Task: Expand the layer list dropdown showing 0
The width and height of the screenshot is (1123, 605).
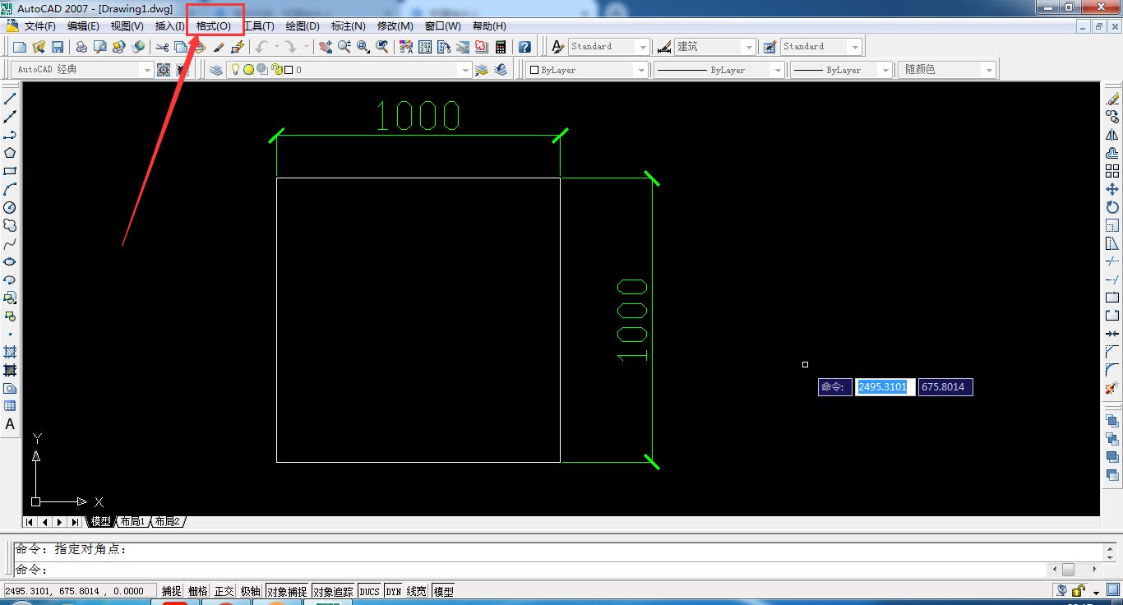Action: click(x=465, y=70)
